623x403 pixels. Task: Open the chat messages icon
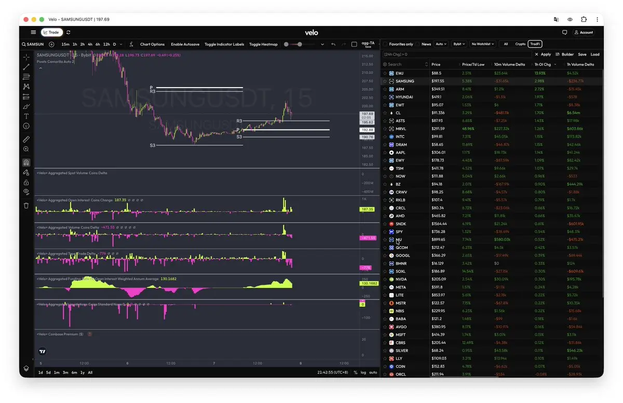tap(564, 32)
